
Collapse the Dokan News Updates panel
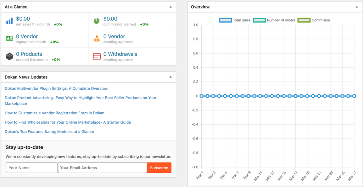(x=171, y=77)
